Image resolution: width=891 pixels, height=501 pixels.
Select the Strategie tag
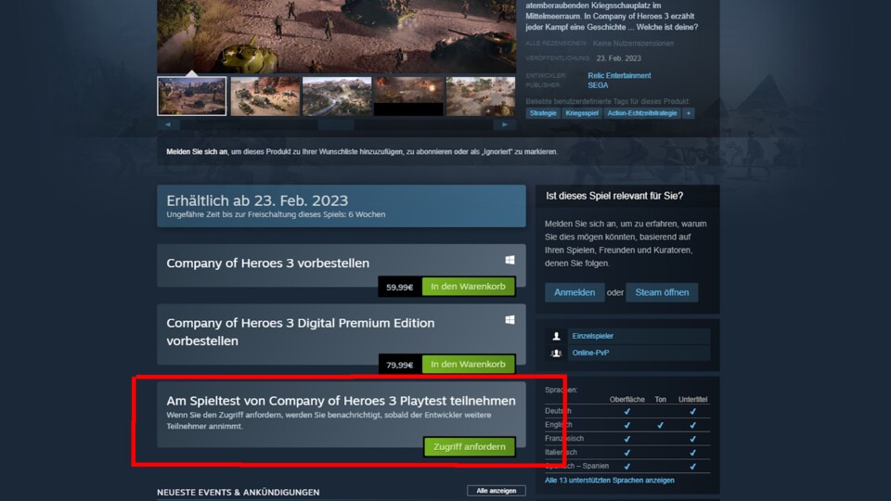coord(543,113)
